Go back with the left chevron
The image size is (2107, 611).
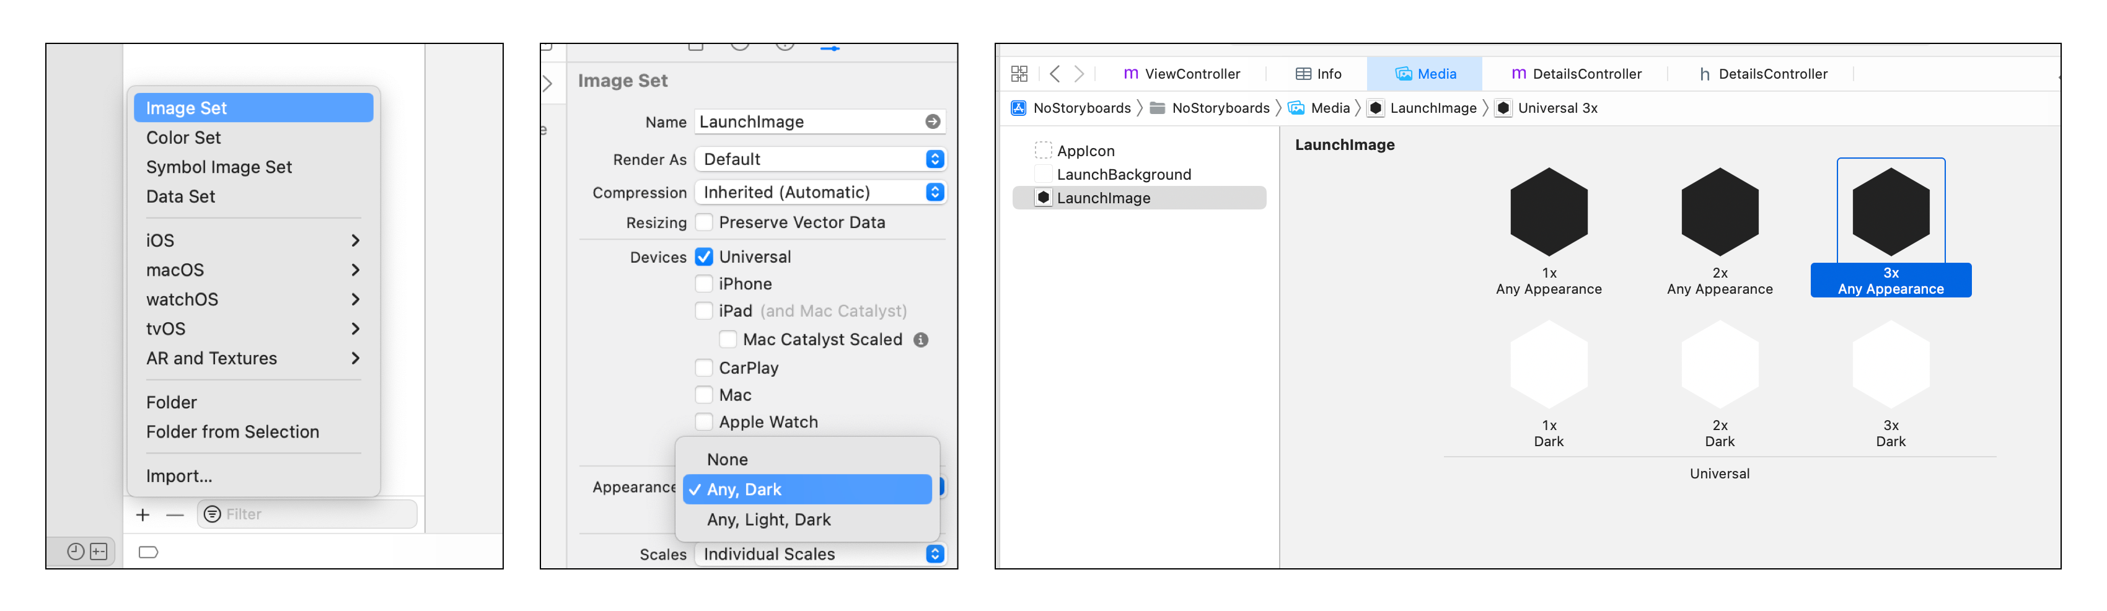1055,74
